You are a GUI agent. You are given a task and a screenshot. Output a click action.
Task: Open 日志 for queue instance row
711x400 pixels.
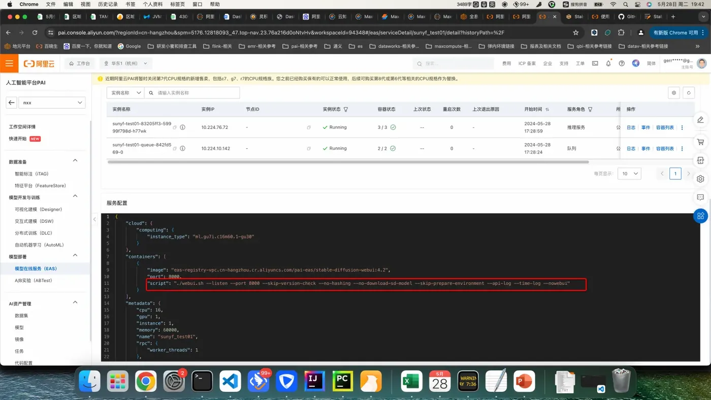pos(631,149)
